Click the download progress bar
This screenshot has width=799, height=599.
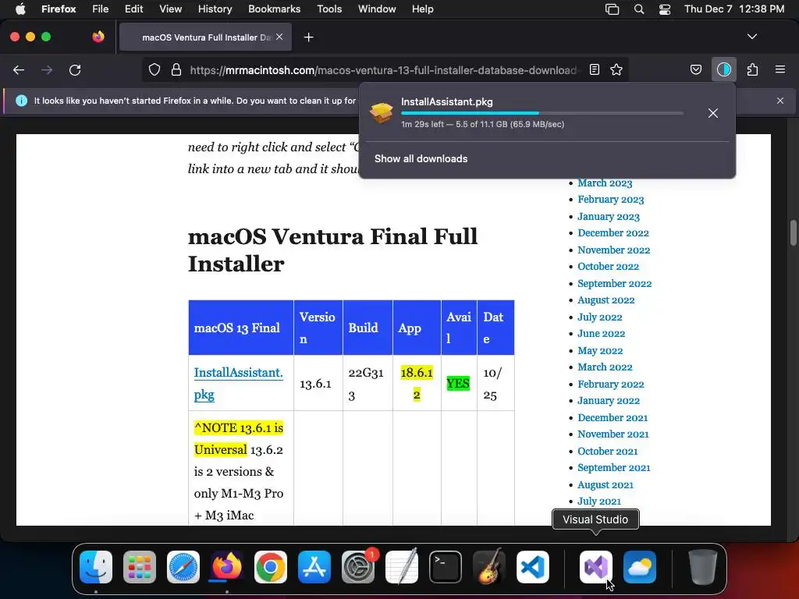[542, 113]
